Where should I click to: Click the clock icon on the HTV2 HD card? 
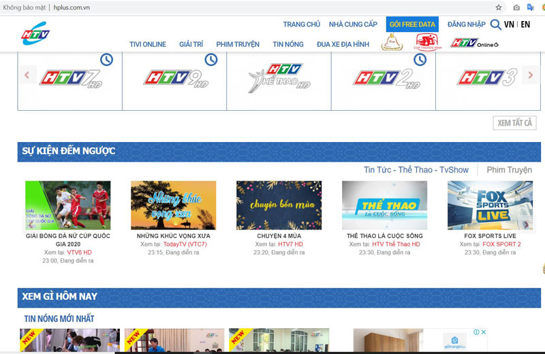point(420,60)
